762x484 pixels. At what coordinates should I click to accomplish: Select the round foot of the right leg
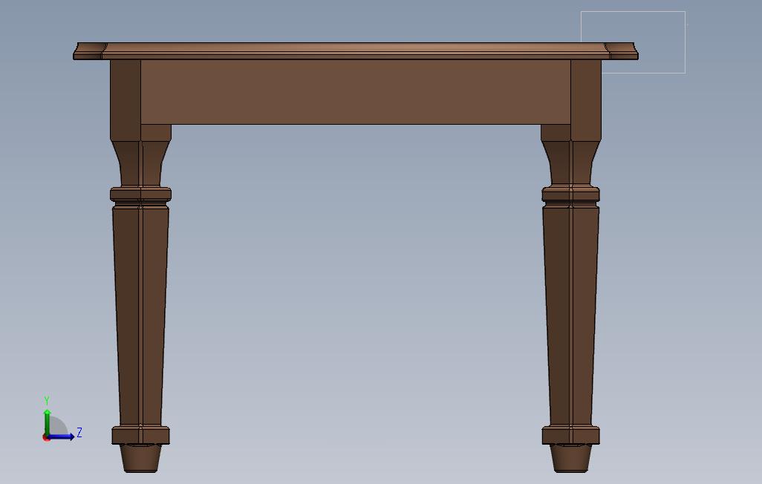[570, 458]
